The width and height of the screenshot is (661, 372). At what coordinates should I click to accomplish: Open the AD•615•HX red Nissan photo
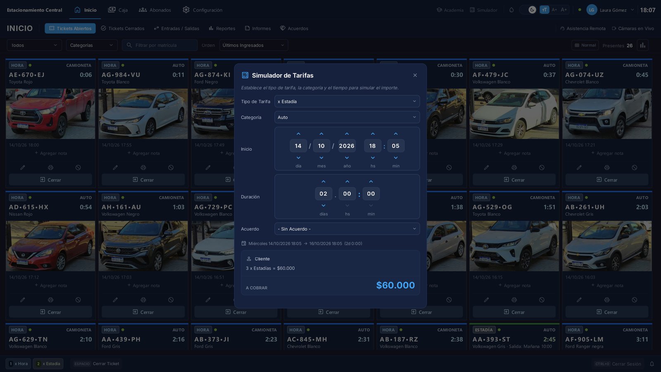(x=50, y=246)
